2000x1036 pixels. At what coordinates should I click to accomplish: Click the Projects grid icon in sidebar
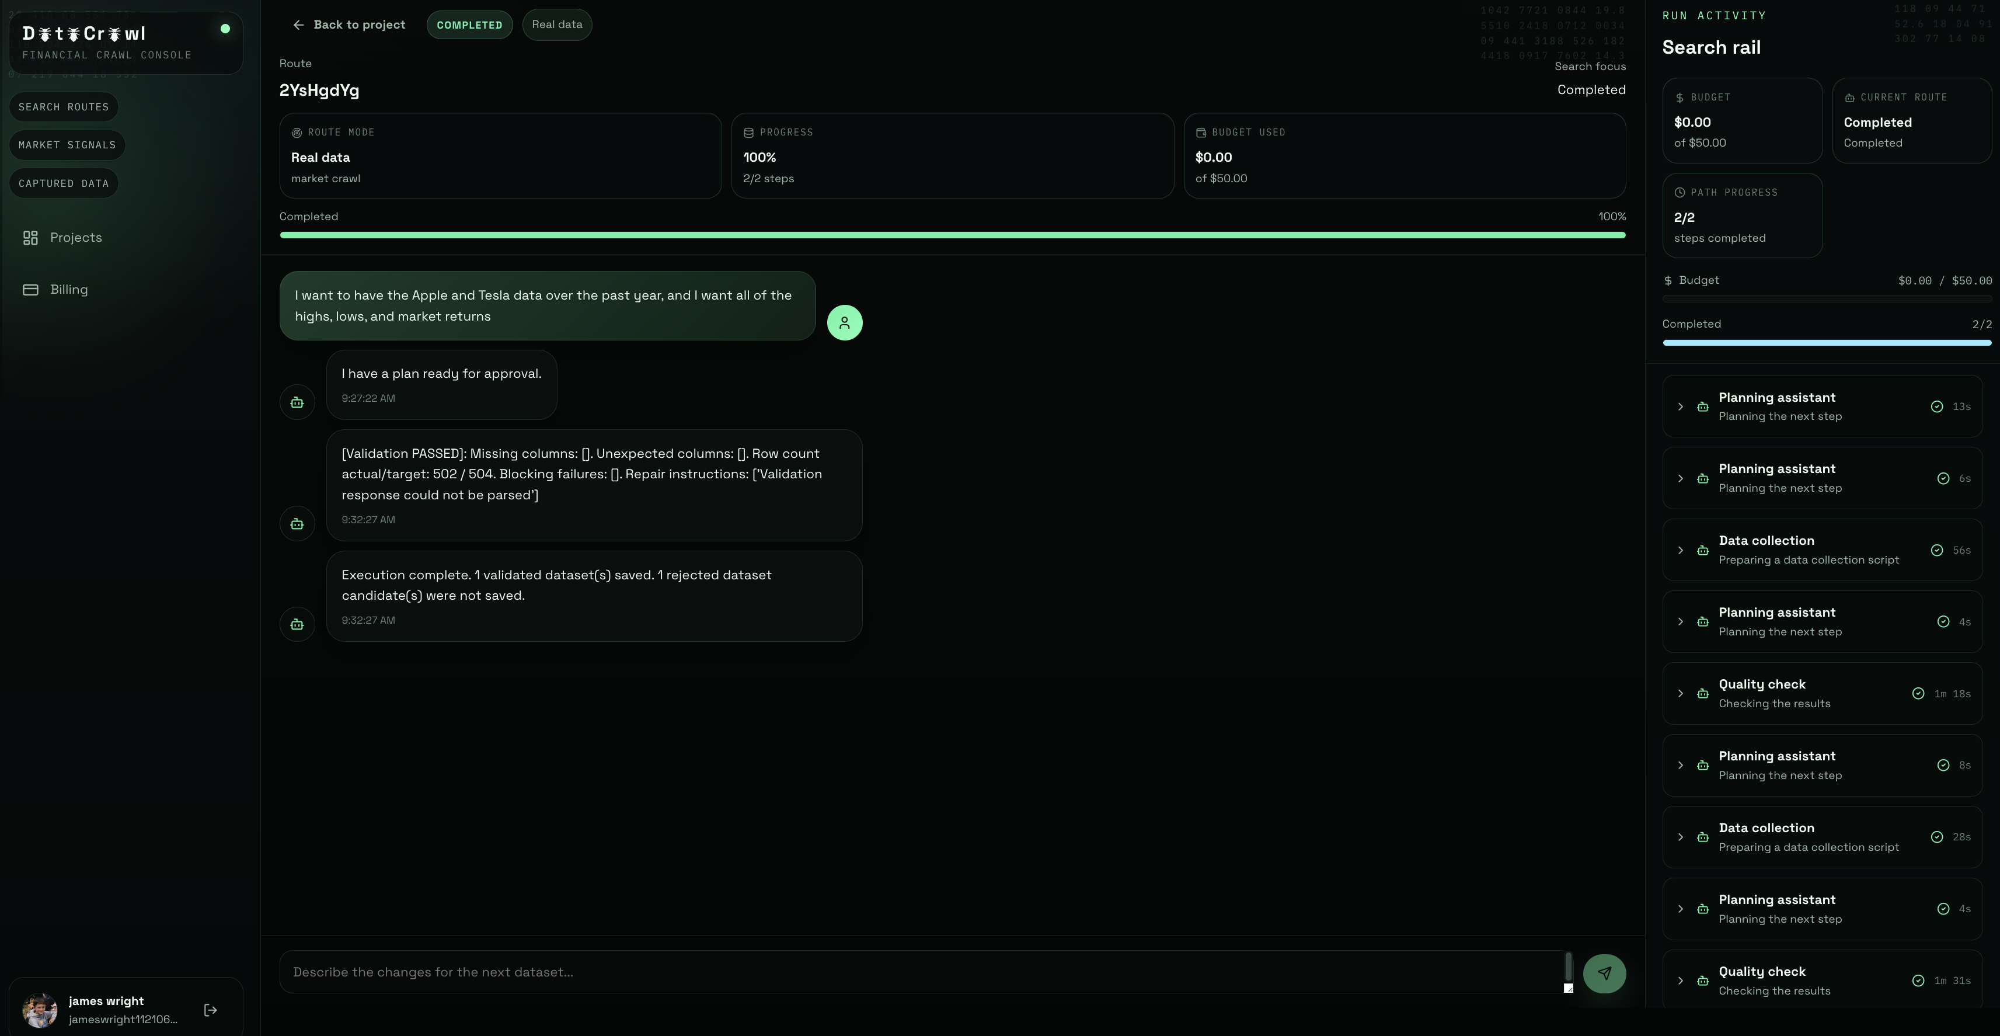[x=30, y=238]
